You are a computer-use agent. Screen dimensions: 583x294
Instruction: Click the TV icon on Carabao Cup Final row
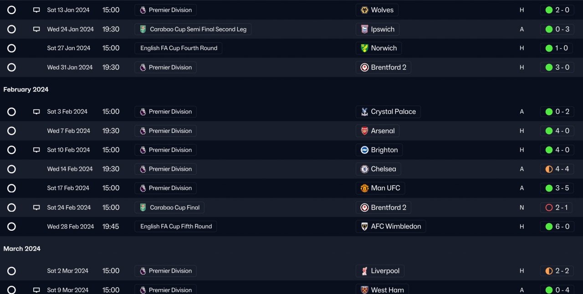(x=36, y=208)
